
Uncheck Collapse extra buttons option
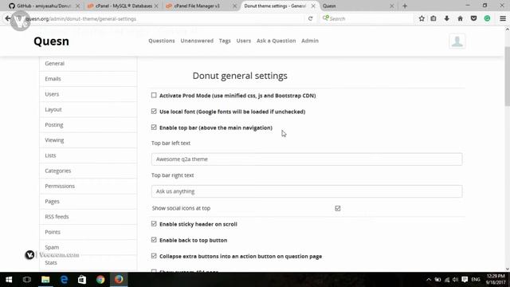click(154, 256)
